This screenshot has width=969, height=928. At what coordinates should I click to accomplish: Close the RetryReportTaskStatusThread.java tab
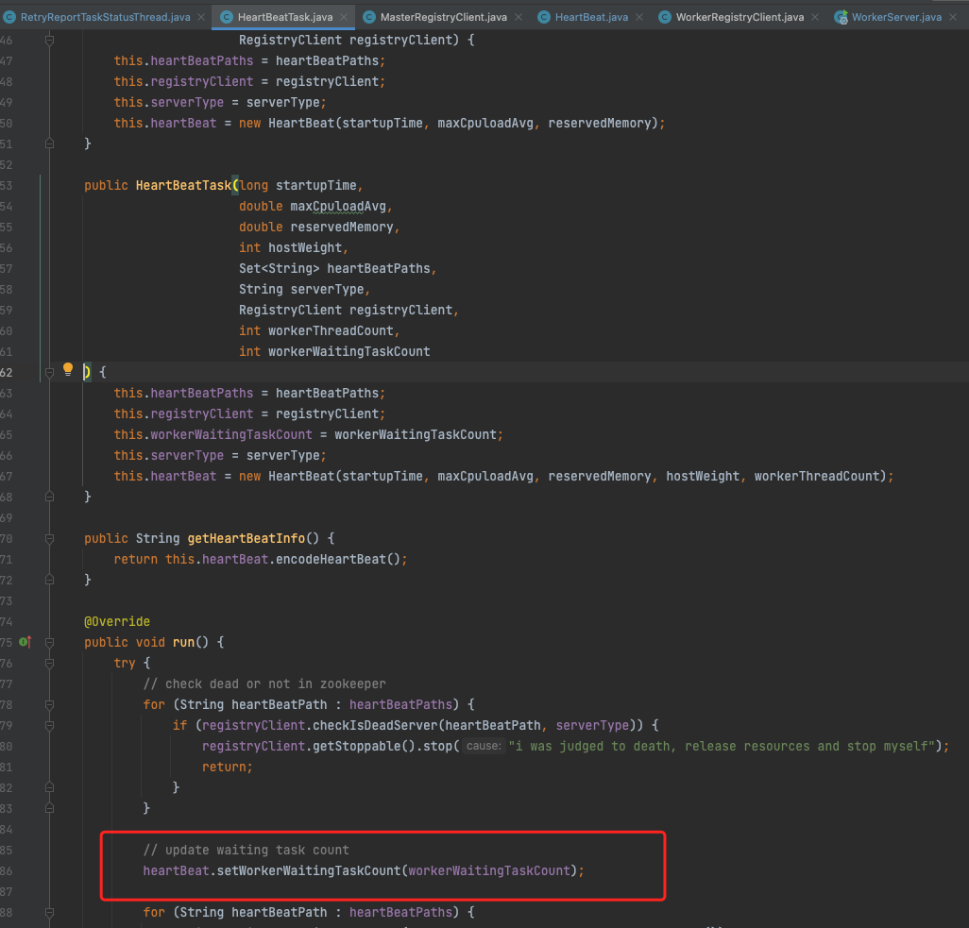tap(201, 17)
